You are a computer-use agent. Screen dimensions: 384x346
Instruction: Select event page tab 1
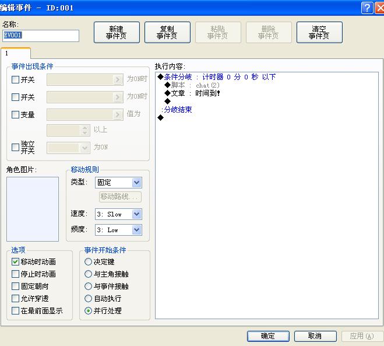[16, 53]
